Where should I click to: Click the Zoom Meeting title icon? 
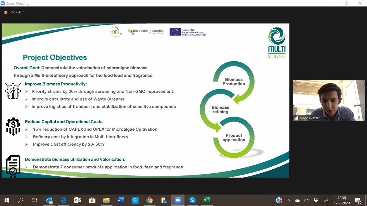(x=3, y=3)
